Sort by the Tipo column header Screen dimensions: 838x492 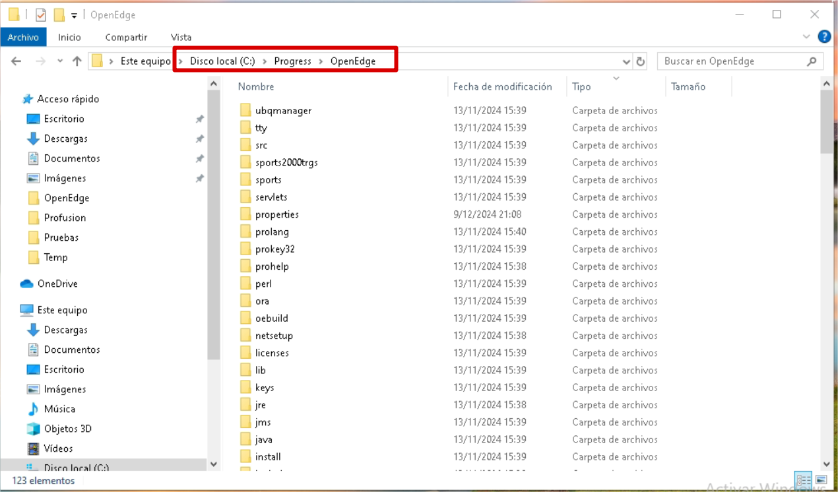[x=581, y=86]
